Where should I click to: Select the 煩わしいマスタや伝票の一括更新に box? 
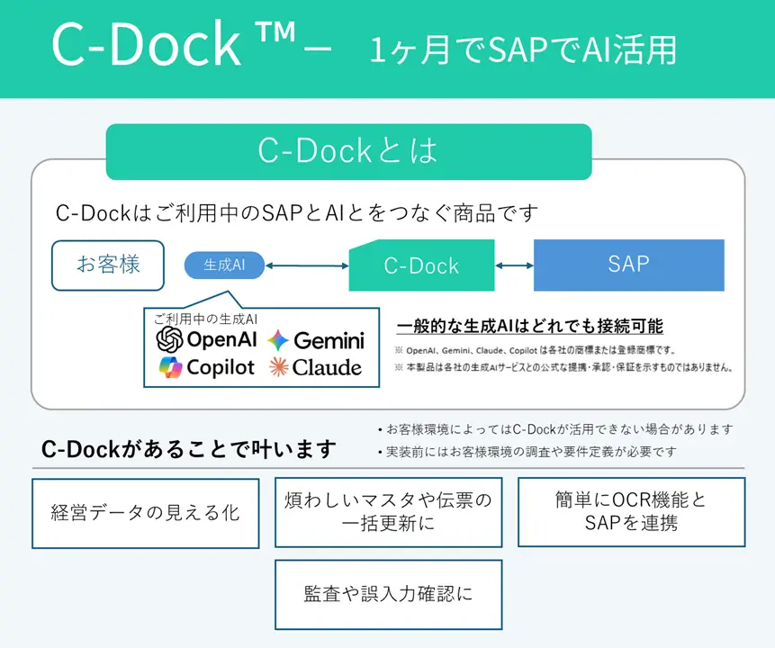coord(388,512)
